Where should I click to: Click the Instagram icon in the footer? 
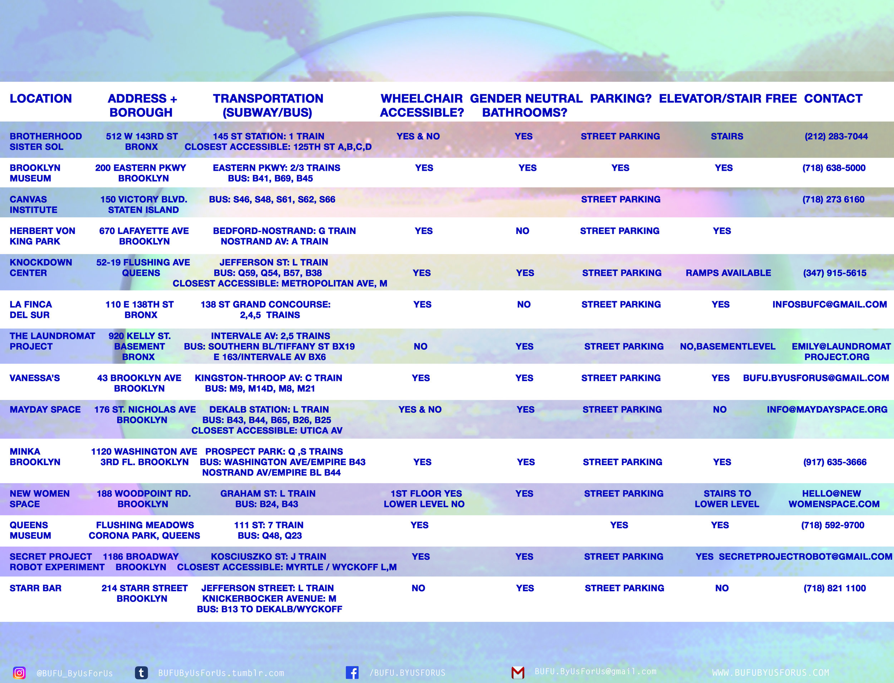(19, 673)
